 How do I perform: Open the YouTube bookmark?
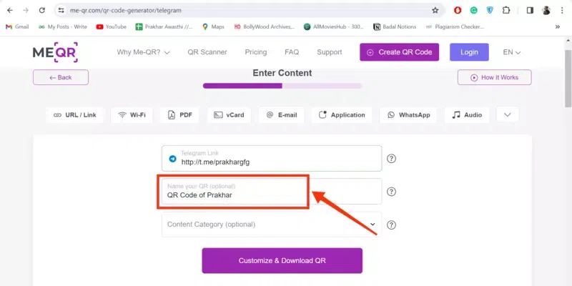[x=111, y=26]
